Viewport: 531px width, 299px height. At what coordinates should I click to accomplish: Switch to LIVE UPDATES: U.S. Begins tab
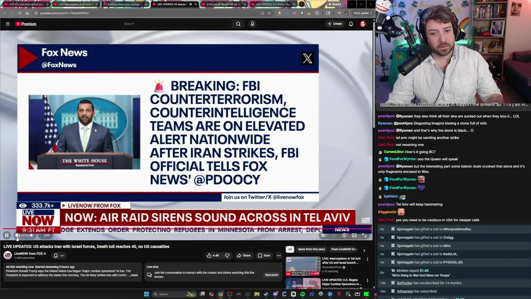(x=273, y=4)
